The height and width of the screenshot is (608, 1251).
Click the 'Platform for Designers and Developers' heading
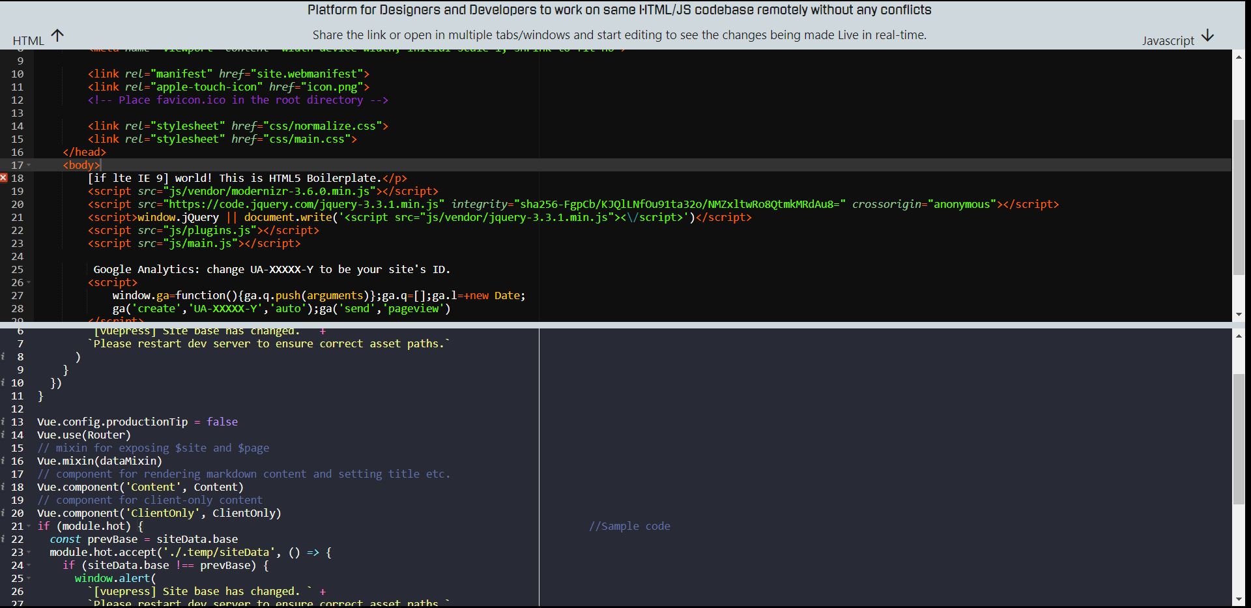tap(619, 10)
